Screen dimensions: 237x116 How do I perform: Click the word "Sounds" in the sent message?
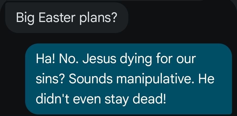[91, 79]
